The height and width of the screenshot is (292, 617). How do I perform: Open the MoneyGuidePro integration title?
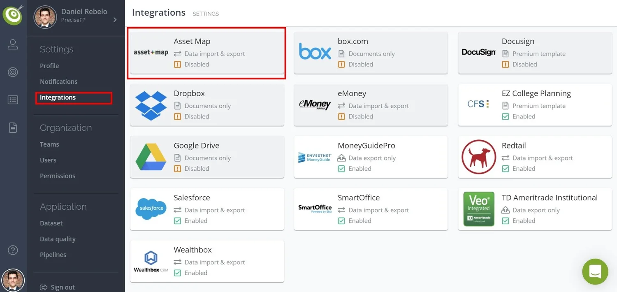click(x=366, y=146)
